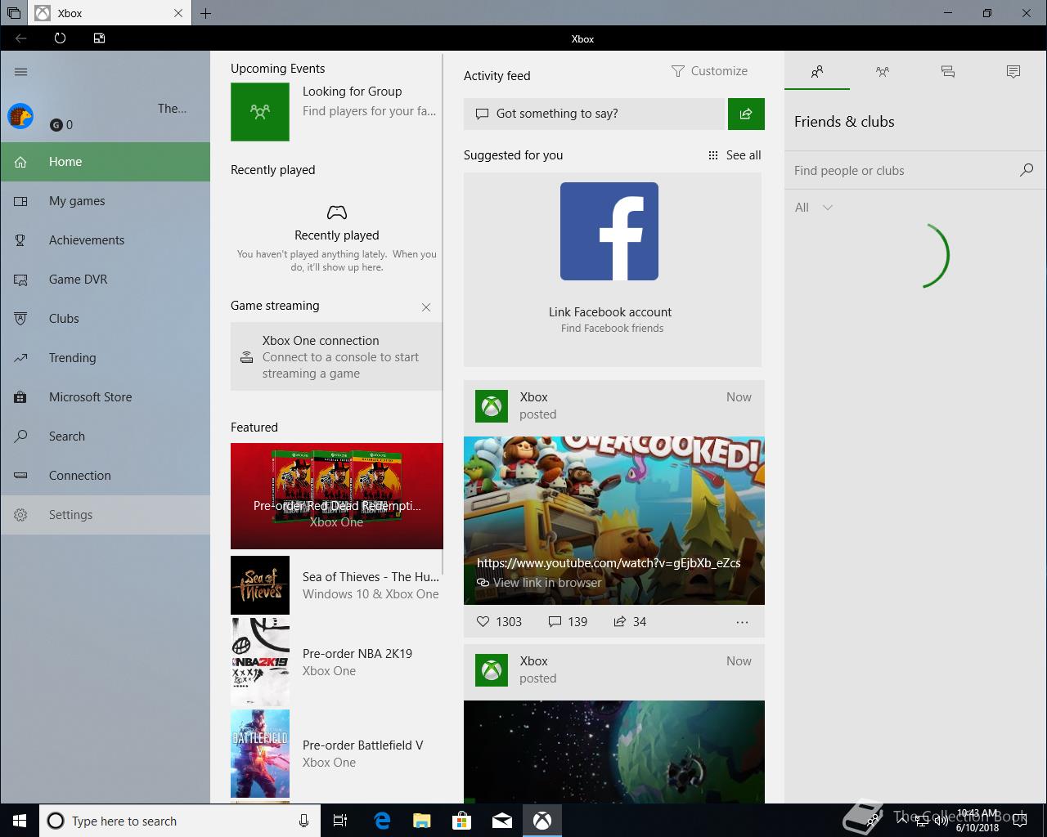Open more options on Overcooked post

click(742, 622)
